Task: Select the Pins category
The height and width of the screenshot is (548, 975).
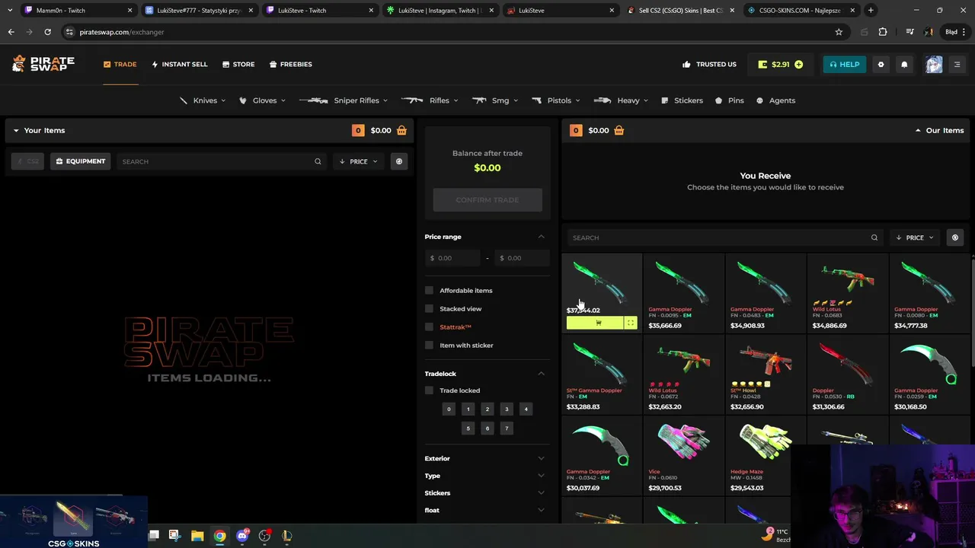Action: coord(729,100)
